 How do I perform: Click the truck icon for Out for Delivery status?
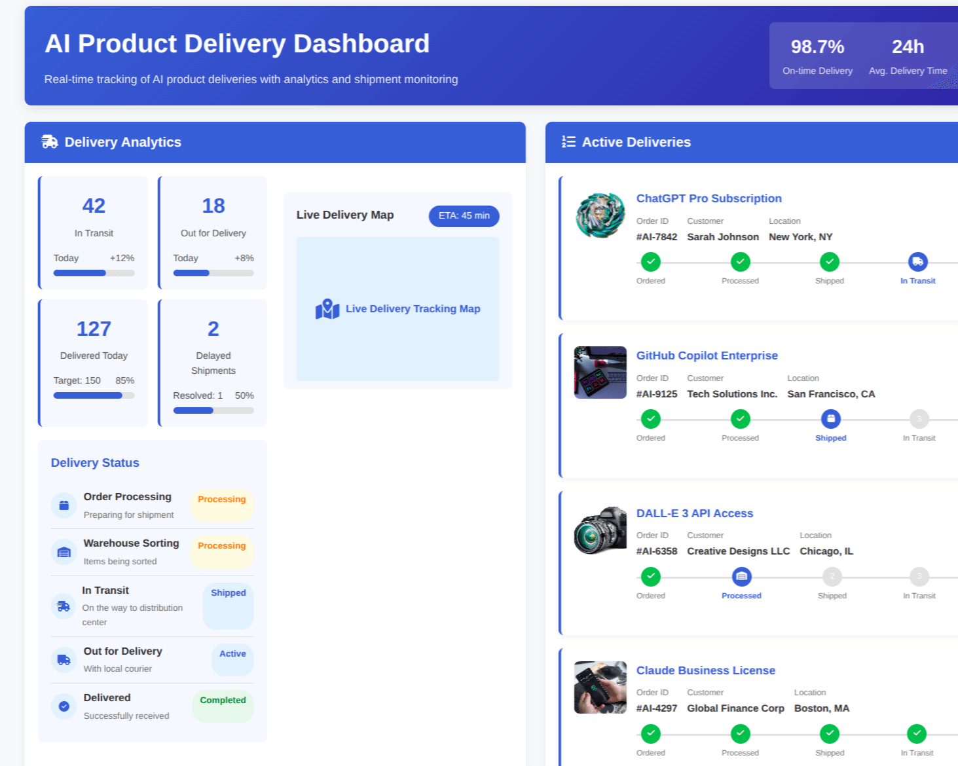pyautogui.click(x=64, y=660)
